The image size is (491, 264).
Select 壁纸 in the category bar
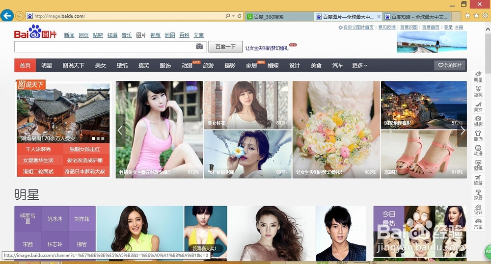[x=122, y=65]
